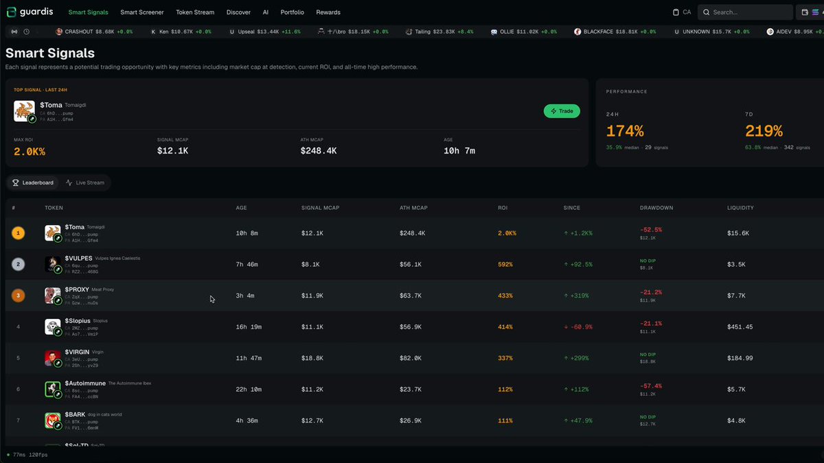Click the CRASHOUT ticker item
The height and width of the screenshot is (463, 824).
pos(94,32)
